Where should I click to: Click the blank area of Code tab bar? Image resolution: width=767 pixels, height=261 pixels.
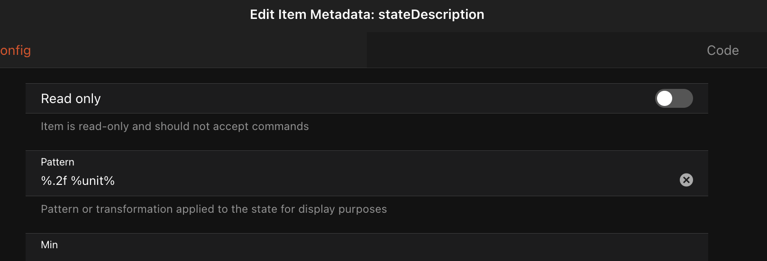click(x=536, y=50)
